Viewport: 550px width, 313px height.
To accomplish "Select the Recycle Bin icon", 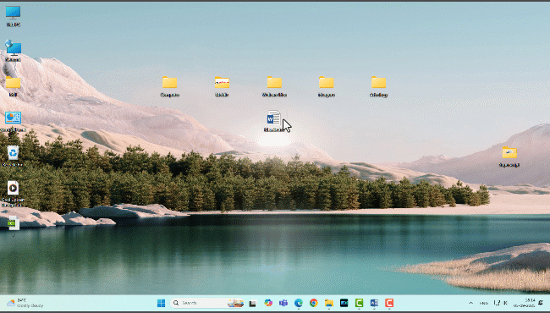I will tap(13, 156).
